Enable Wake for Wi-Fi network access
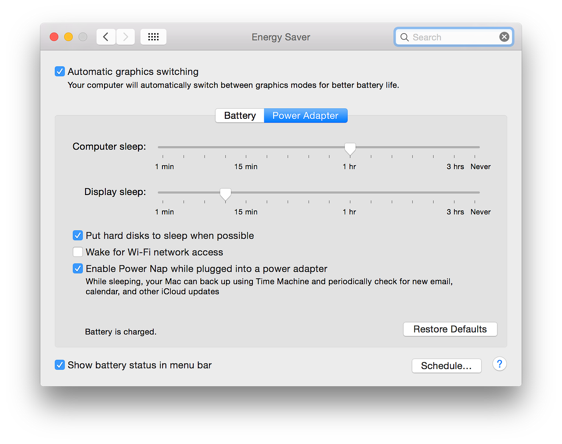 tap(78, 252)
